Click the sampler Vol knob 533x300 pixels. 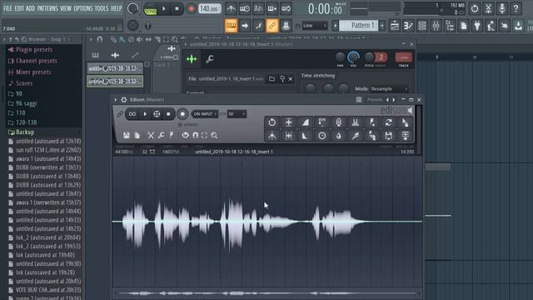(x=353, y=57)
